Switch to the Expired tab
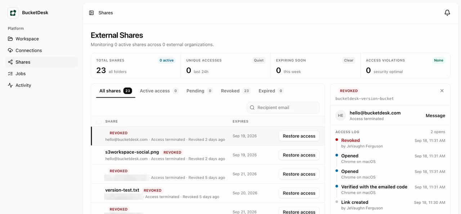Screen dimensions: 461x214 coord(271,91)
